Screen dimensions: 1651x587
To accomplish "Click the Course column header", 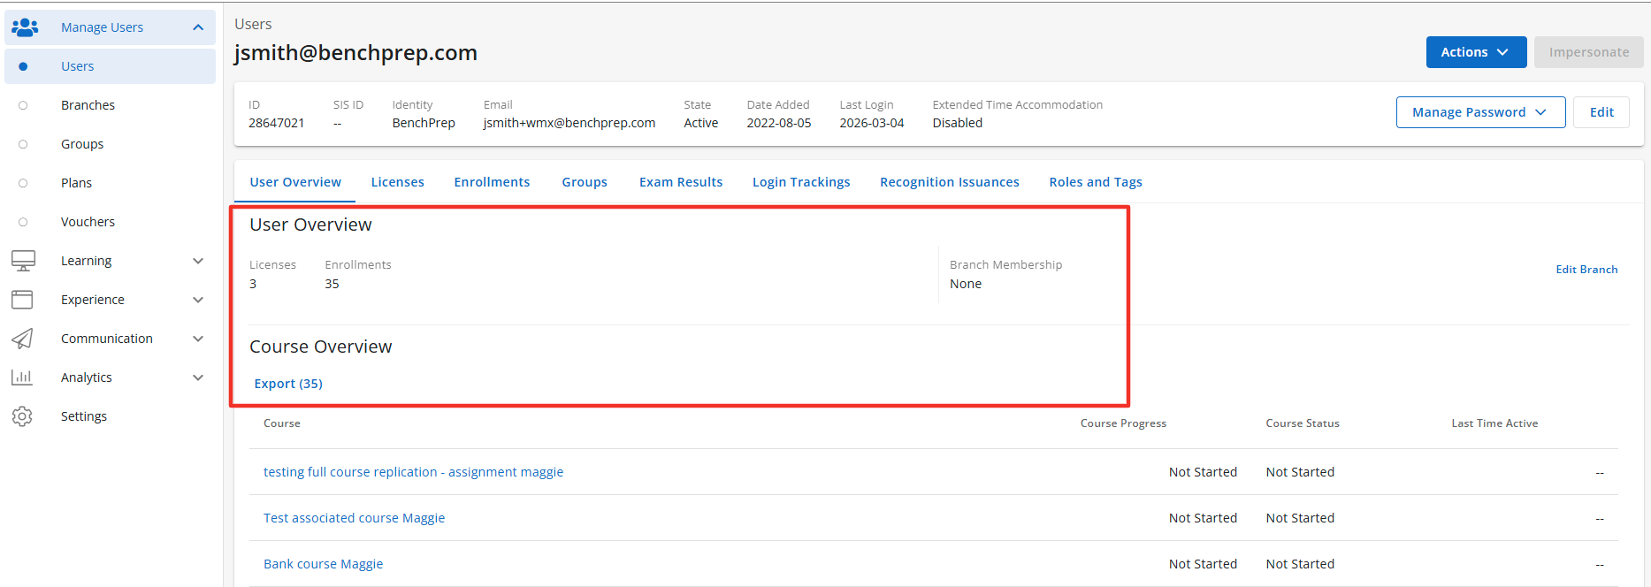I will point(282,423).
